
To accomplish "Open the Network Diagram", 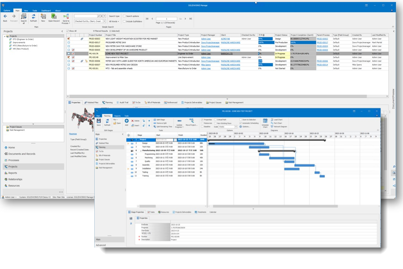I will (279, 127).
